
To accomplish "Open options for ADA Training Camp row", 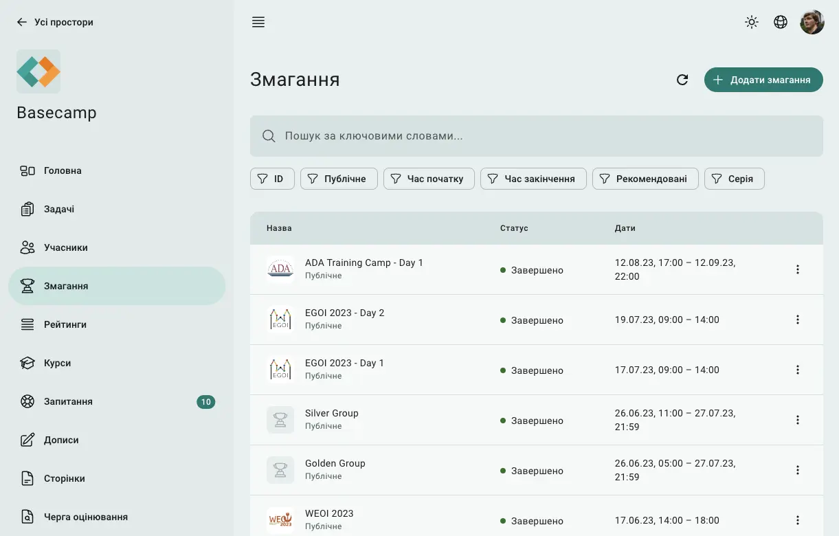I will pyautogui.click(x=798, y=269).
